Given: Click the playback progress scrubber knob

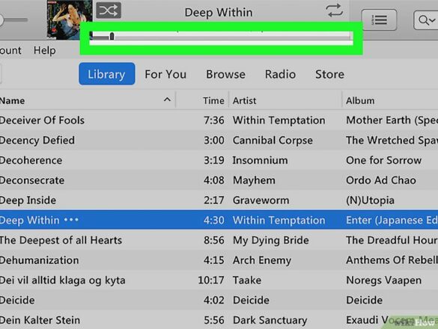Looking at the screenshot, I should (x=112, y=37).
